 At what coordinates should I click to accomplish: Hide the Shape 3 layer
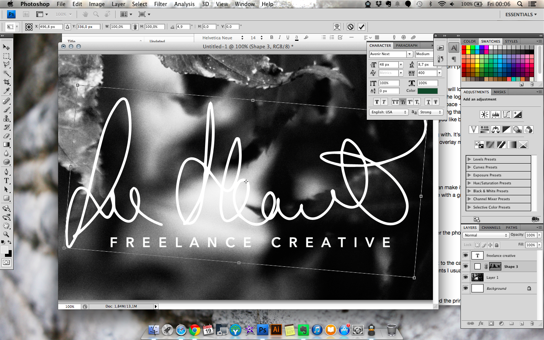[x=465, y=266]
